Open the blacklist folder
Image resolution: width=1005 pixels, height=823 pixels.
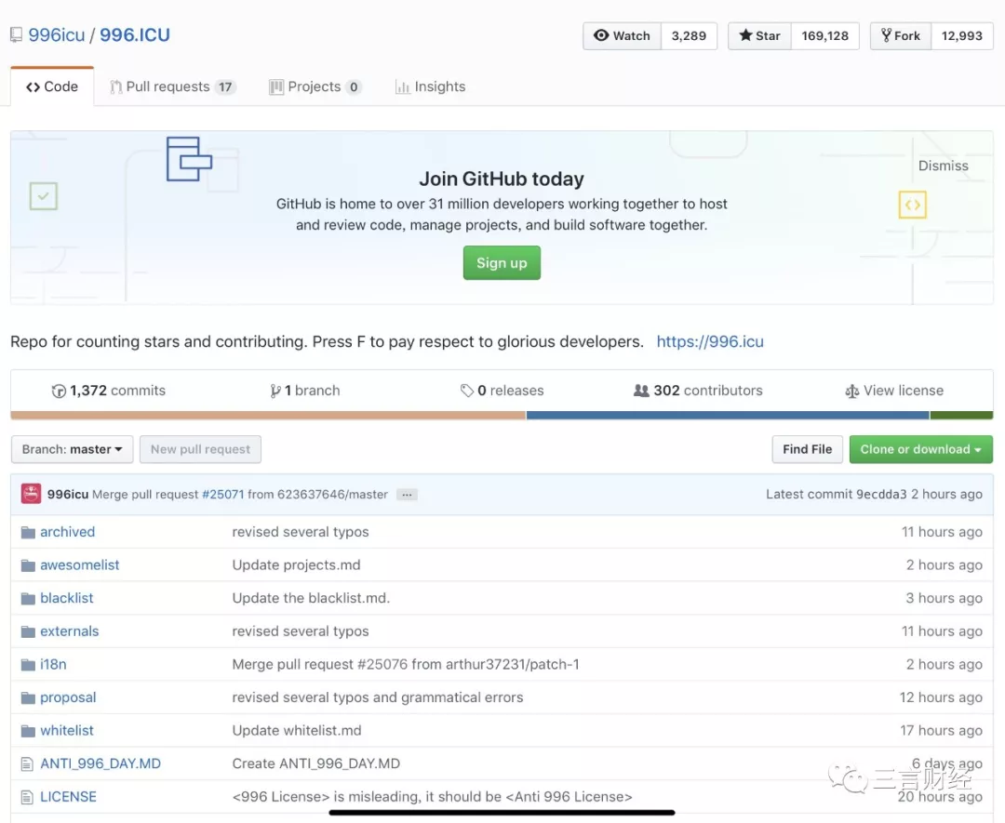tap(67, 598)
